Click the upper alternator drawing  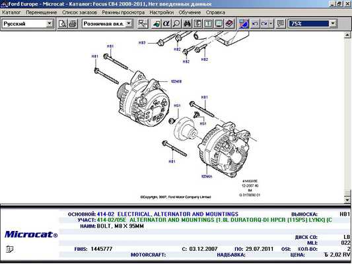[143, 99]
